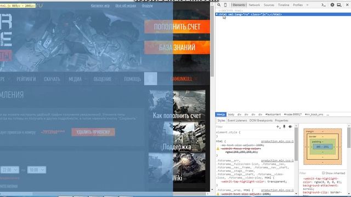Expand the html node arrow in DOM tree
Viewport: 351px width, 197px height.
pos(217,14)
